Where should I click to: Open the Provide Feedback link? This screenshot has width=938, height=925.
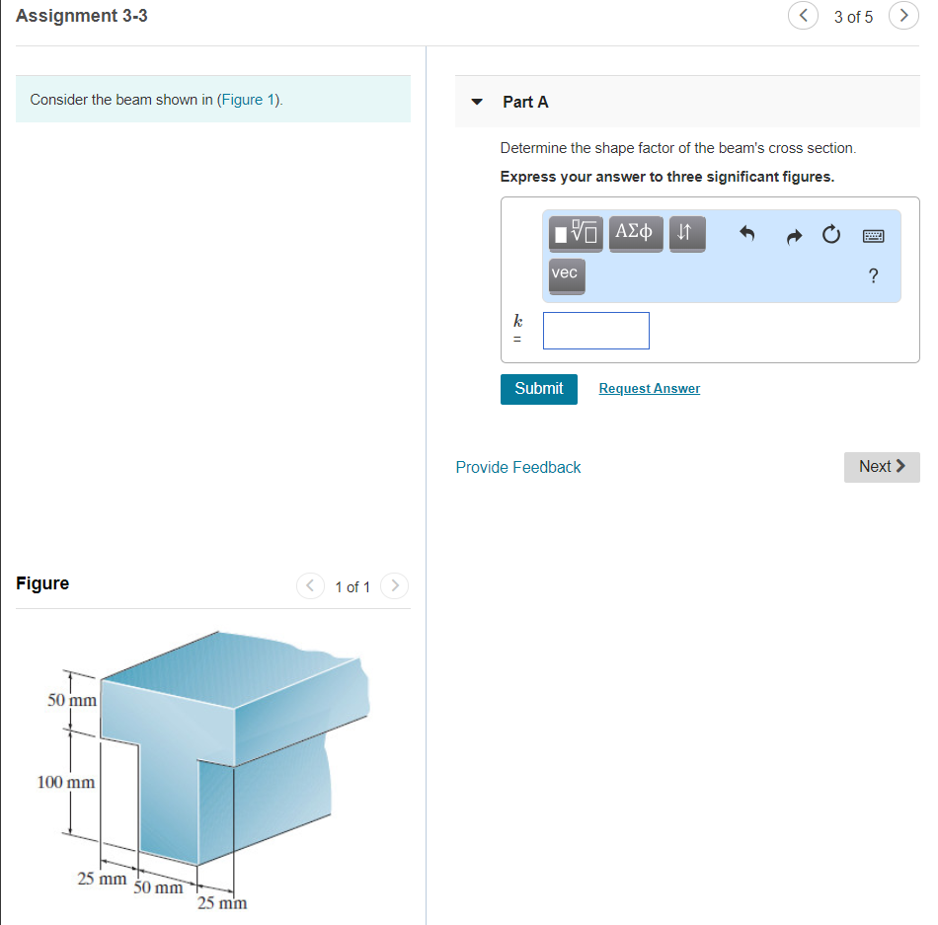(517, 467)
